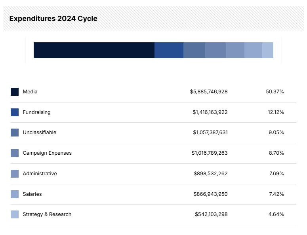
Task: Click the Media category label
Action: coord(30,92)
